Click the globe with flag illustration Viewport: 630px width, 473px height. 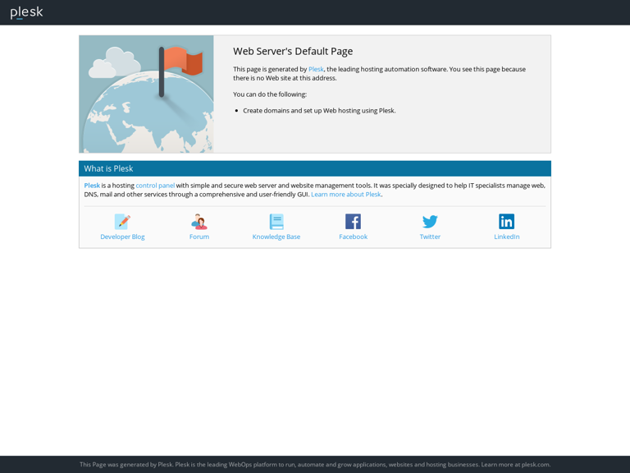pyautogui.click(x=147, y=94)
